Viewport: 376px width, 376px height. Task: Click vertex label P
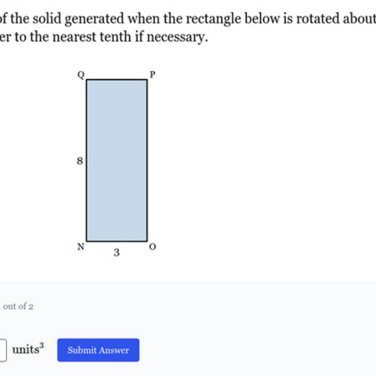coord(152,75)
